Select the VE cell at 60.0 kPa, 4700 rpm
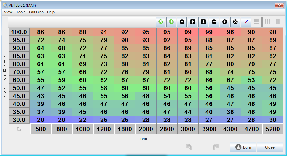 [x=251, y=80]
